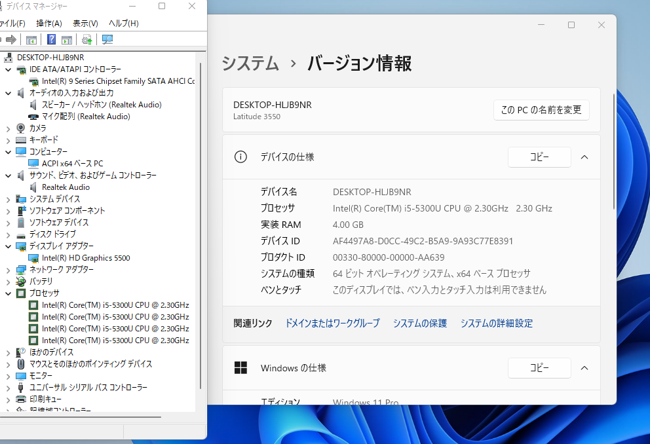
Task: Copy device specs with コピー button
Action: [x=539, y=157]
